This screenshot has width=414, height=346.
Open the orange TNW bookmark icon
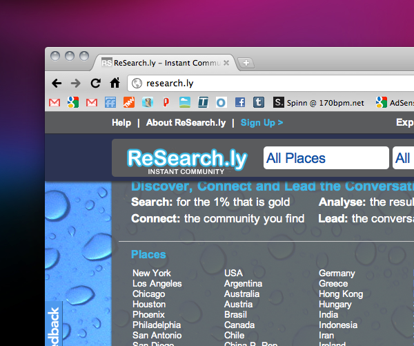tap(129, 102)
